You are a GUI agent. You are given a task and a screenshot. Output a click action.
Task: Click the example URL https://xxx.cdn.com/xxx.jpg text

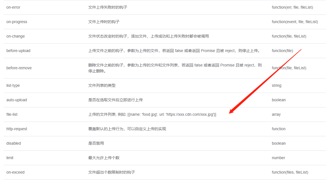pyautogui.click(x=192, y=114)
